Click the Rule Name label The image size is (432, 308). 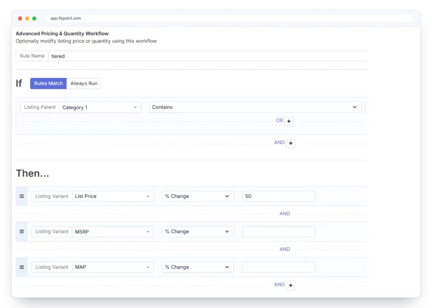click(32, 56)
